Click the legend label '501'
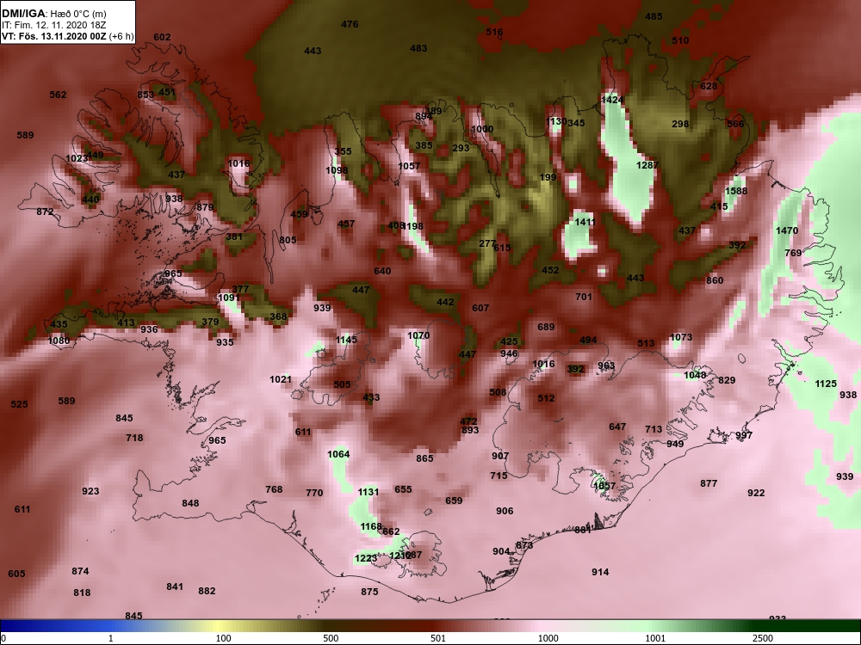Image resolution: width=861 pixels, height=645 pixels. (437, 638)
